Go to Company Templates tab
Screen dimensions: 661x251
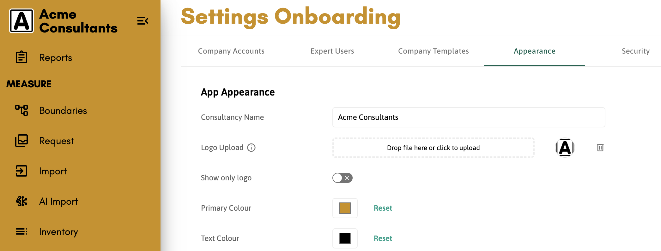click(434, 51)
